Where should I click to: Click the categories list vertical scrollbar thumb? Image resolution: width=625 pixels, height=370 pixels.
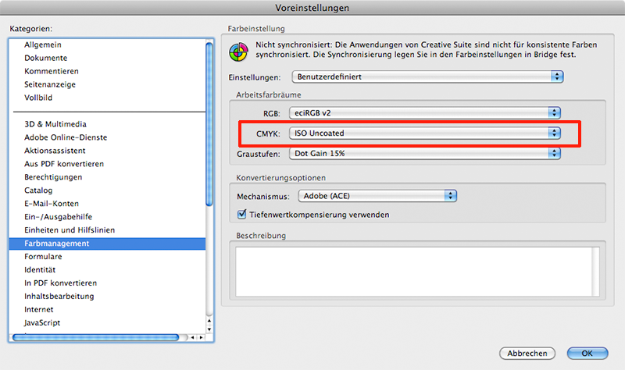coord(209,124)
